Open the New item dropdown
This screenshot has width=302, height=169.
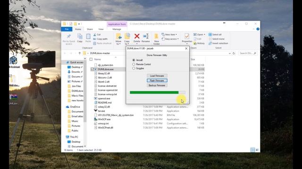[169, 34]
